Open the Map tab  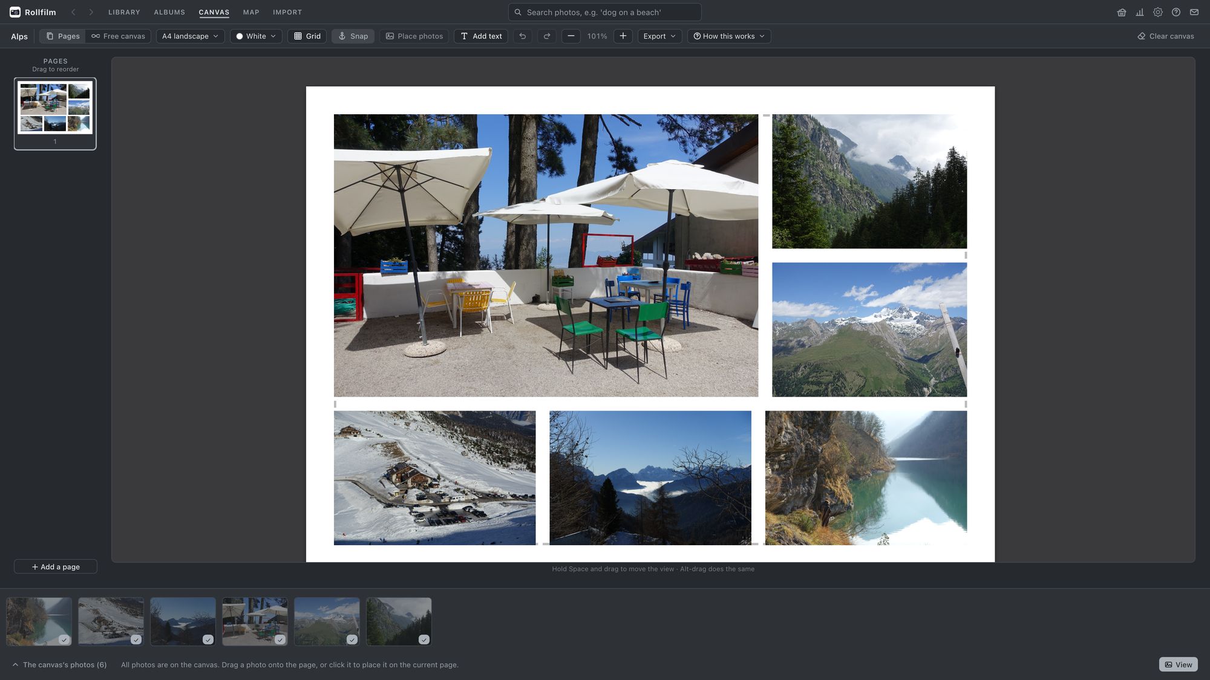(251, 12)
